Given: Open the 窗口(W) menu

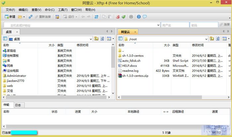Looking at the screenshot, I should click(x=76, y=10).
